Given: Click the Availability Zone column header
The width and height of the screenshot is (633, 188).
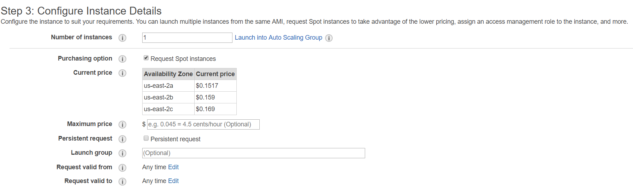Looking at the screenshot, I should tap(168, 74).
